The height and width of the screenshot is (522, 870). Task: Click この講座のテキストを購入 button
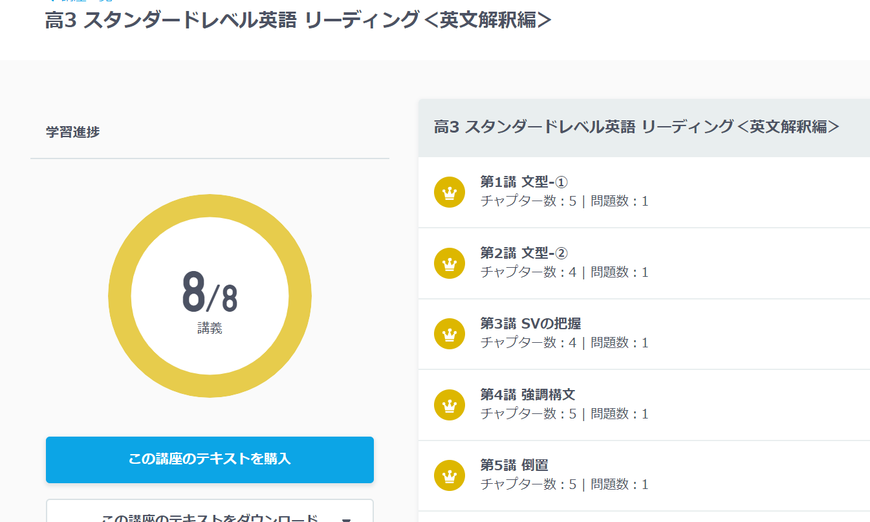(209, 459)
